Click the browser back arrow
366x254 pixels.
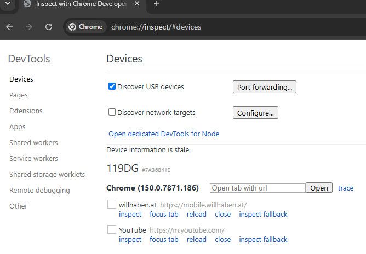point(9,27)
